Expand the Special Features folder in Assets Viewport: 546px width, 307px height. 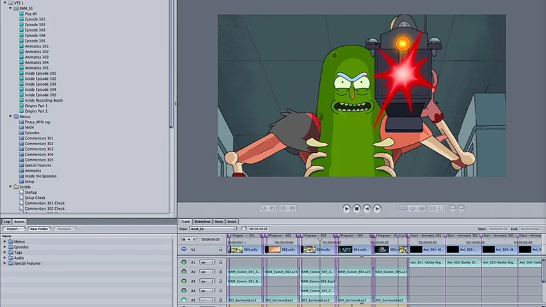coord(5,263)
